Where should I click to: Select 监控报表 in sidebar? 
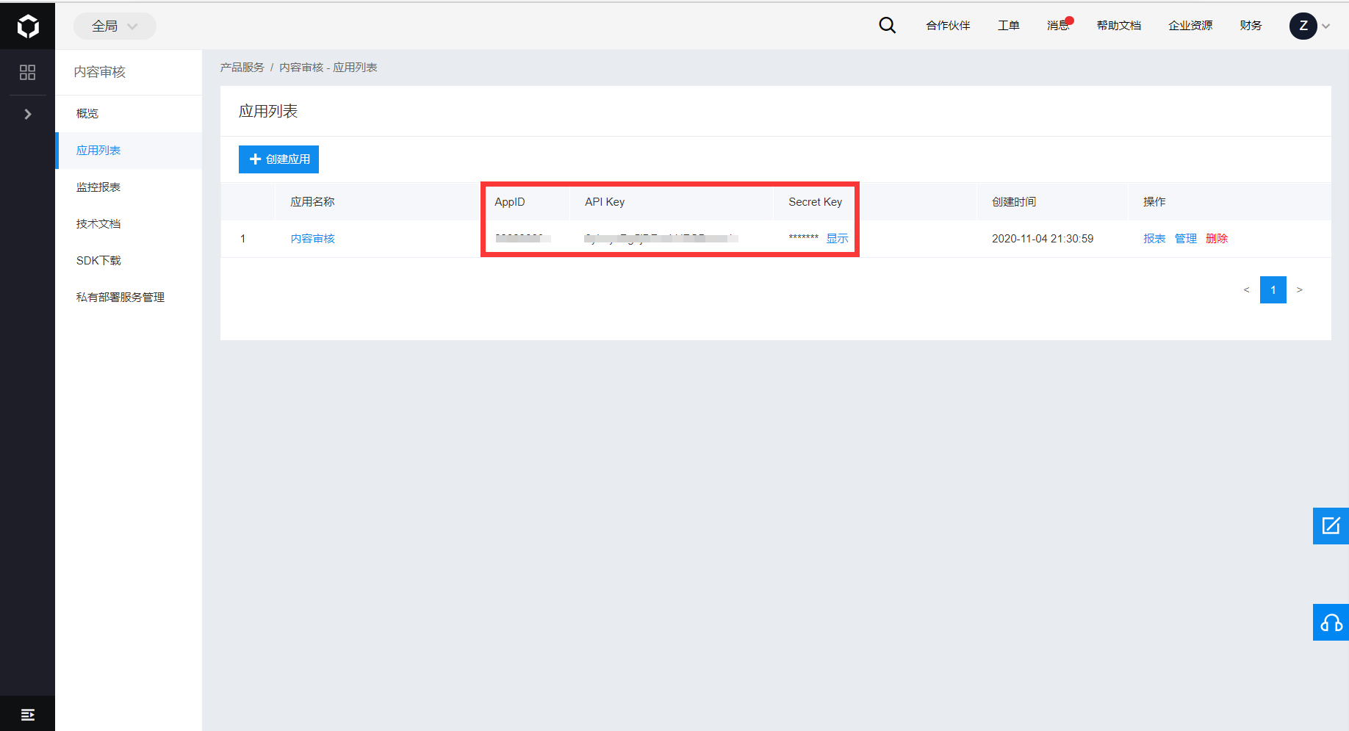tap(129, 187)
